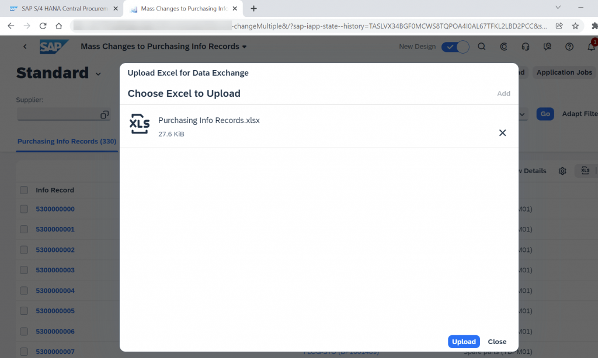Viewport: 598px width, 358px height.
Task: Open Supplier value help icon
Action: click(105, 115)
